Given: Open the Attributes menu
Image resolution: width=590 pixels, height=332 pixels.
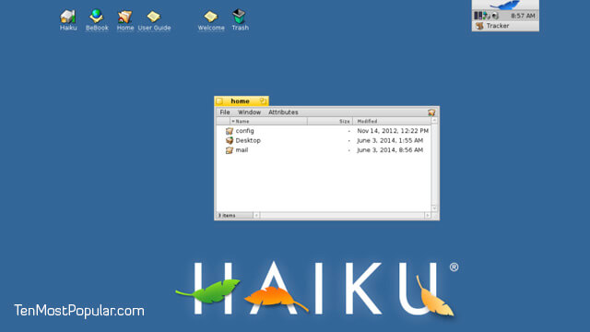Looking at the screenshot, I should (x=283, y=113).
